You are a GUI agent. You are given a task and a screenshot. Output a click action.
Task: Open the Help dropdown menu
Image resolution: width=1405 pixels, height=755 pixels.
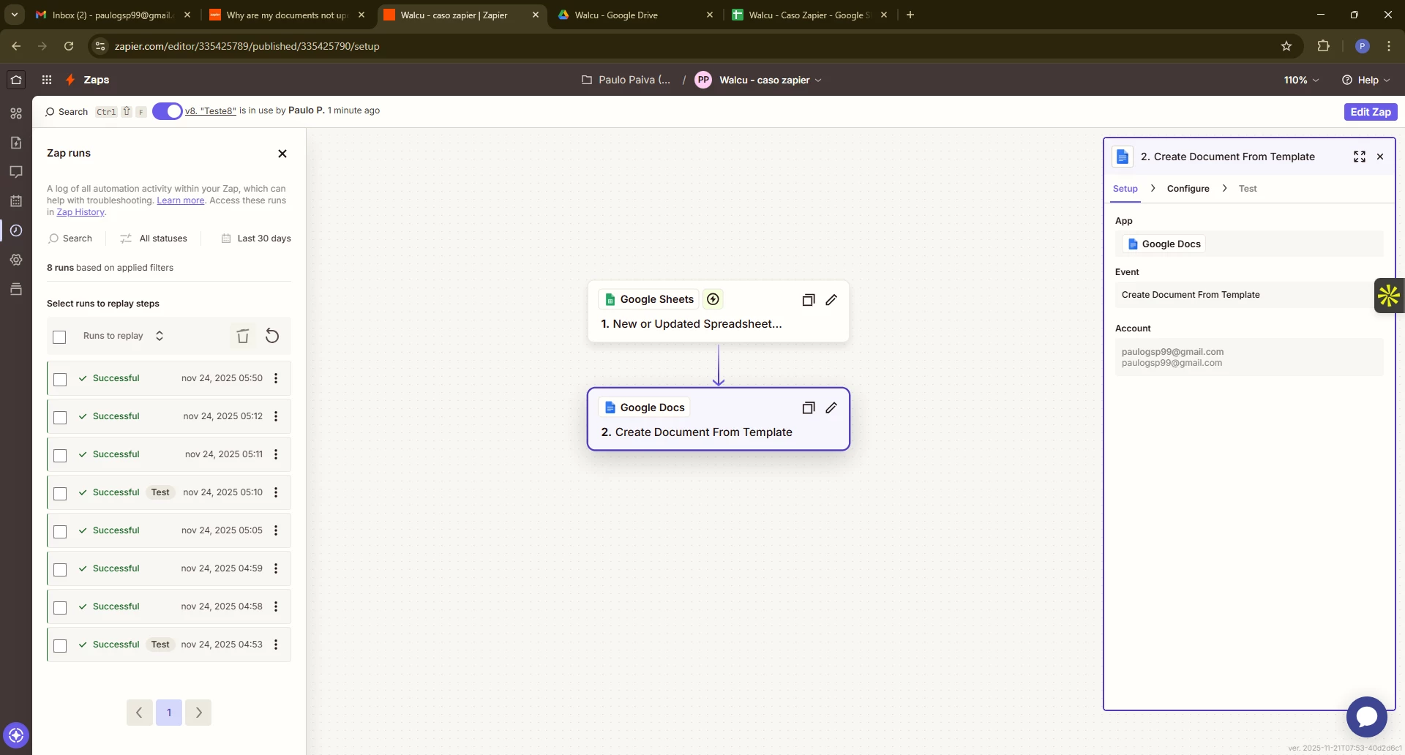tap(1365, 80)
